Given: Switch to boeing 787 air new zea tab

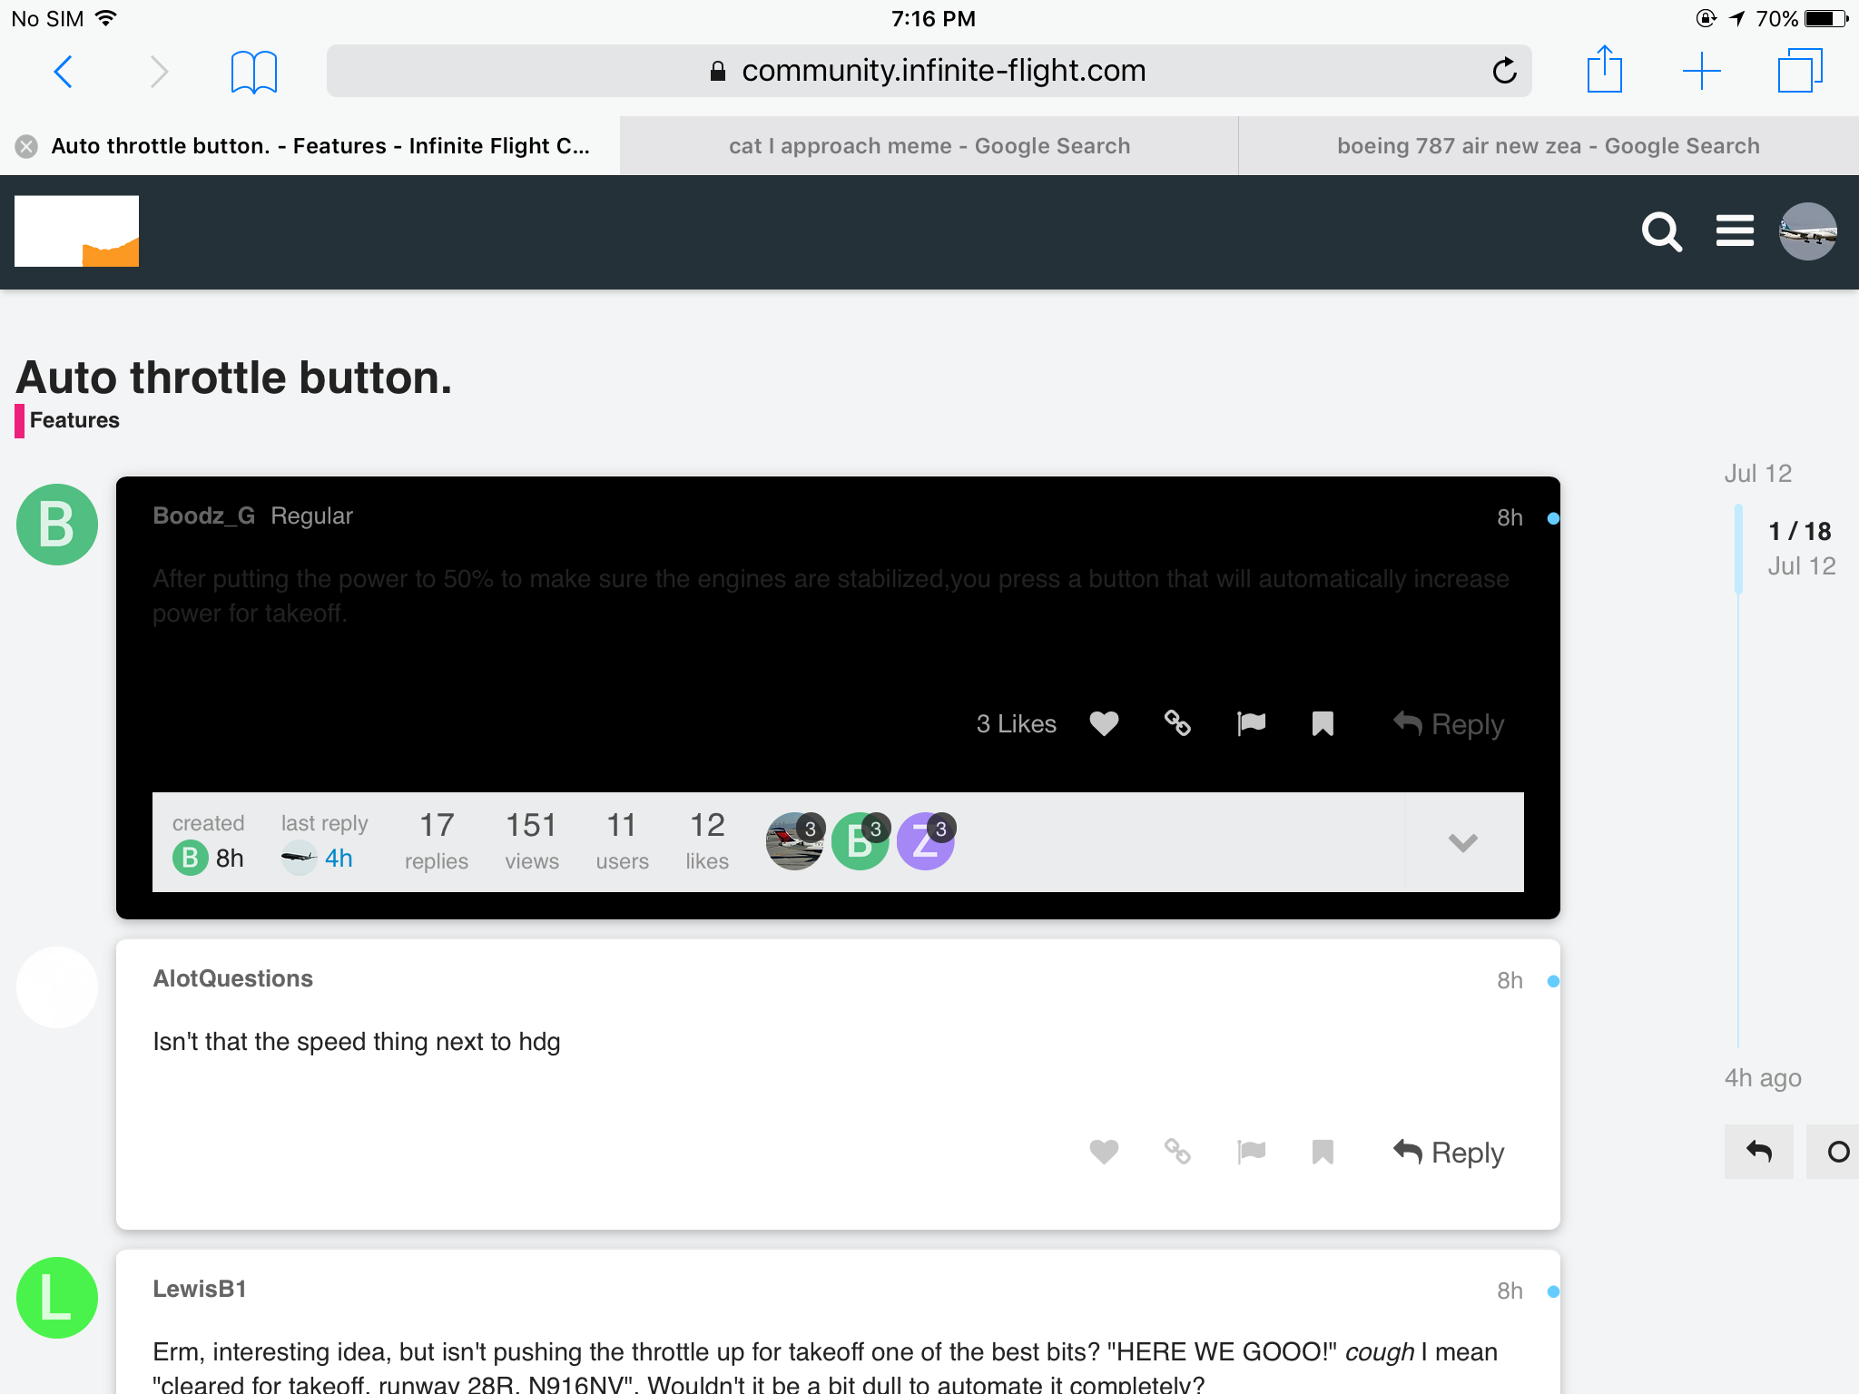Looking at the screenshot, I should (1548, 146).
